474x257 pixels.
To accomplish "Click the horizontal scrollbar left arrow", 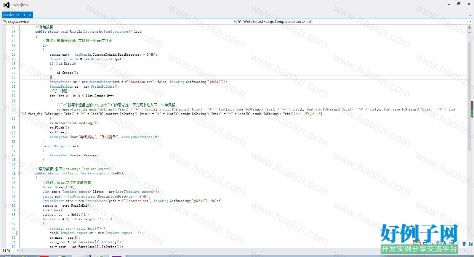I will click(x=22, y=250).
